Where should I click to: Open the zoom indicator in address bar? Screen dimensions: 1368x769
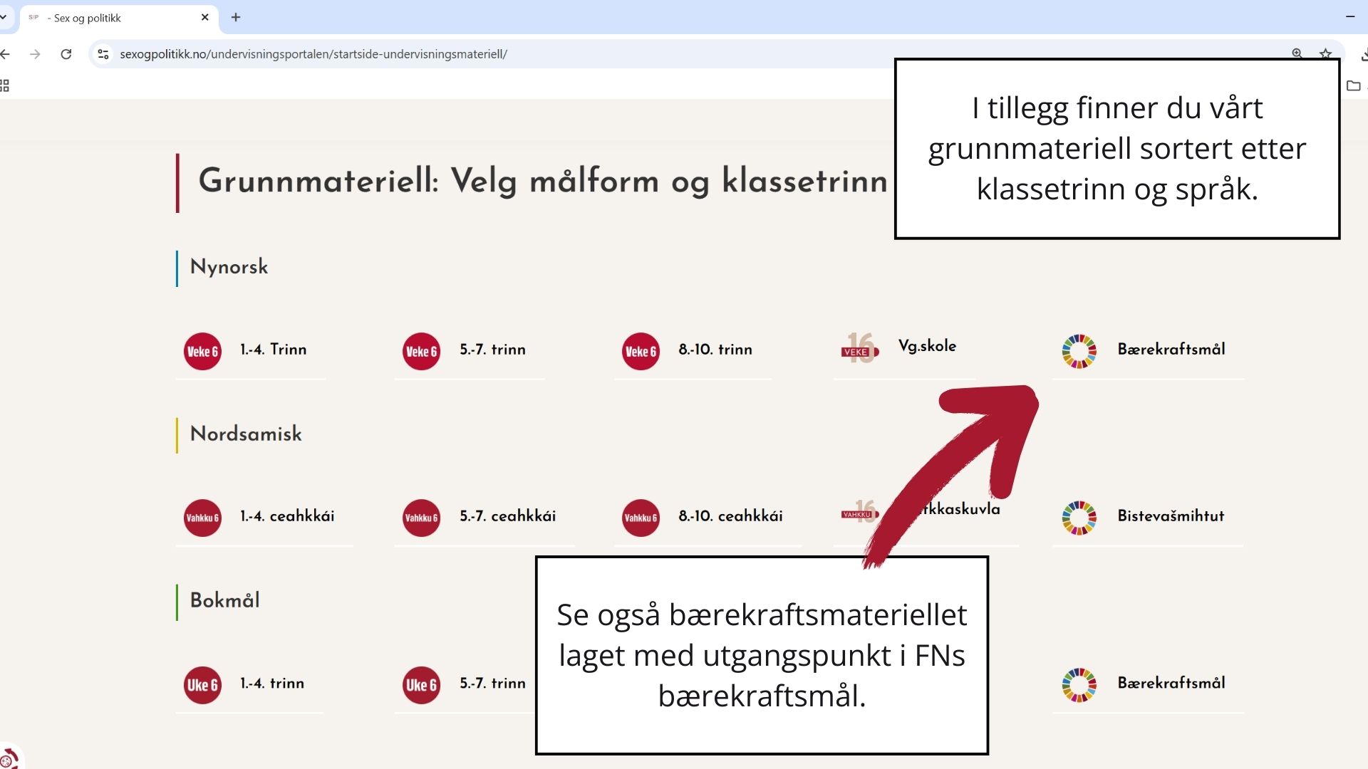[1297, 53]
